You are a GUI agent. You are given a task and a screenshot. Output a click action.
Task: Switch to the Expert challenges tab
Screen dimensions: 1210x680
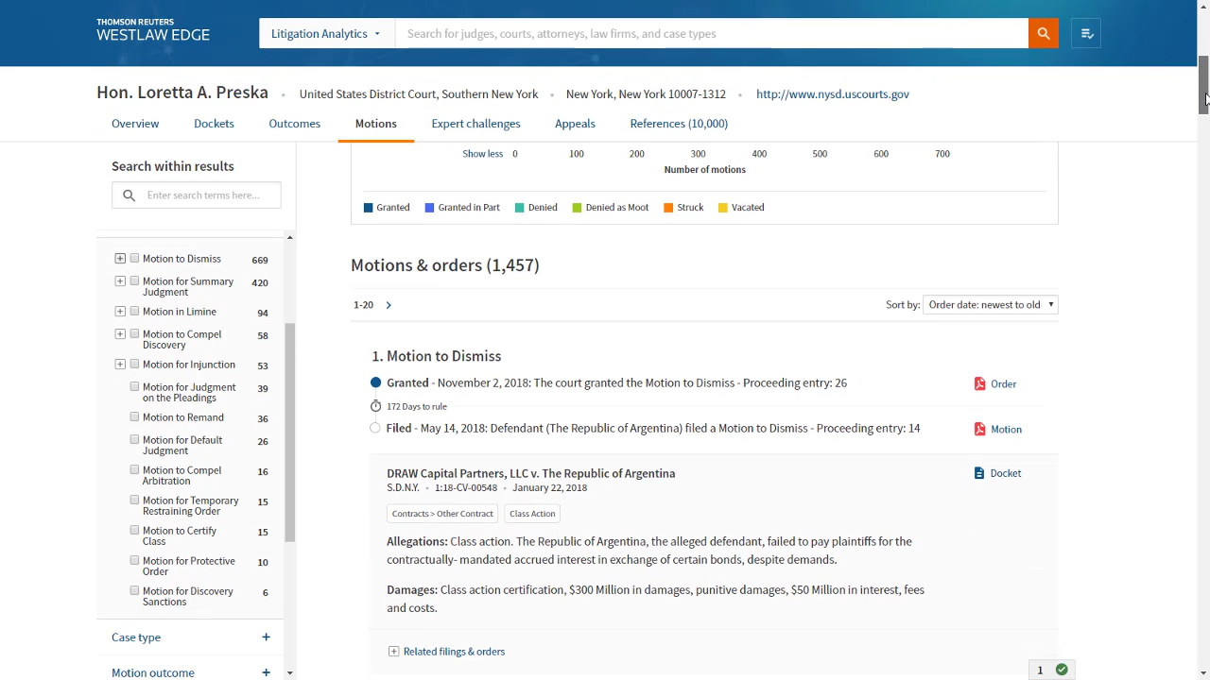pos(475,124)
